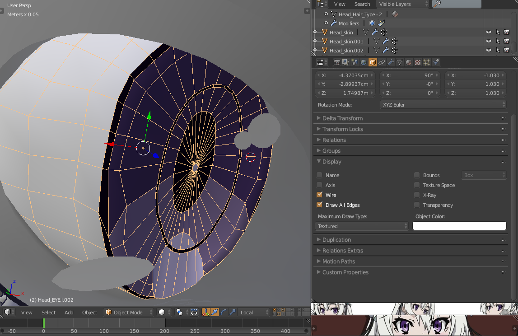Open the World properties globe tab
This screenshot has height=336, width=518.
[364, 62]
